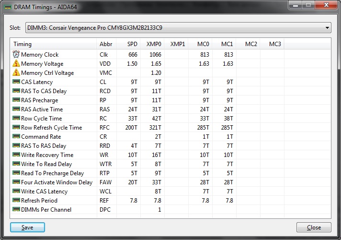Save the DRAM timings

pos(27,228)
